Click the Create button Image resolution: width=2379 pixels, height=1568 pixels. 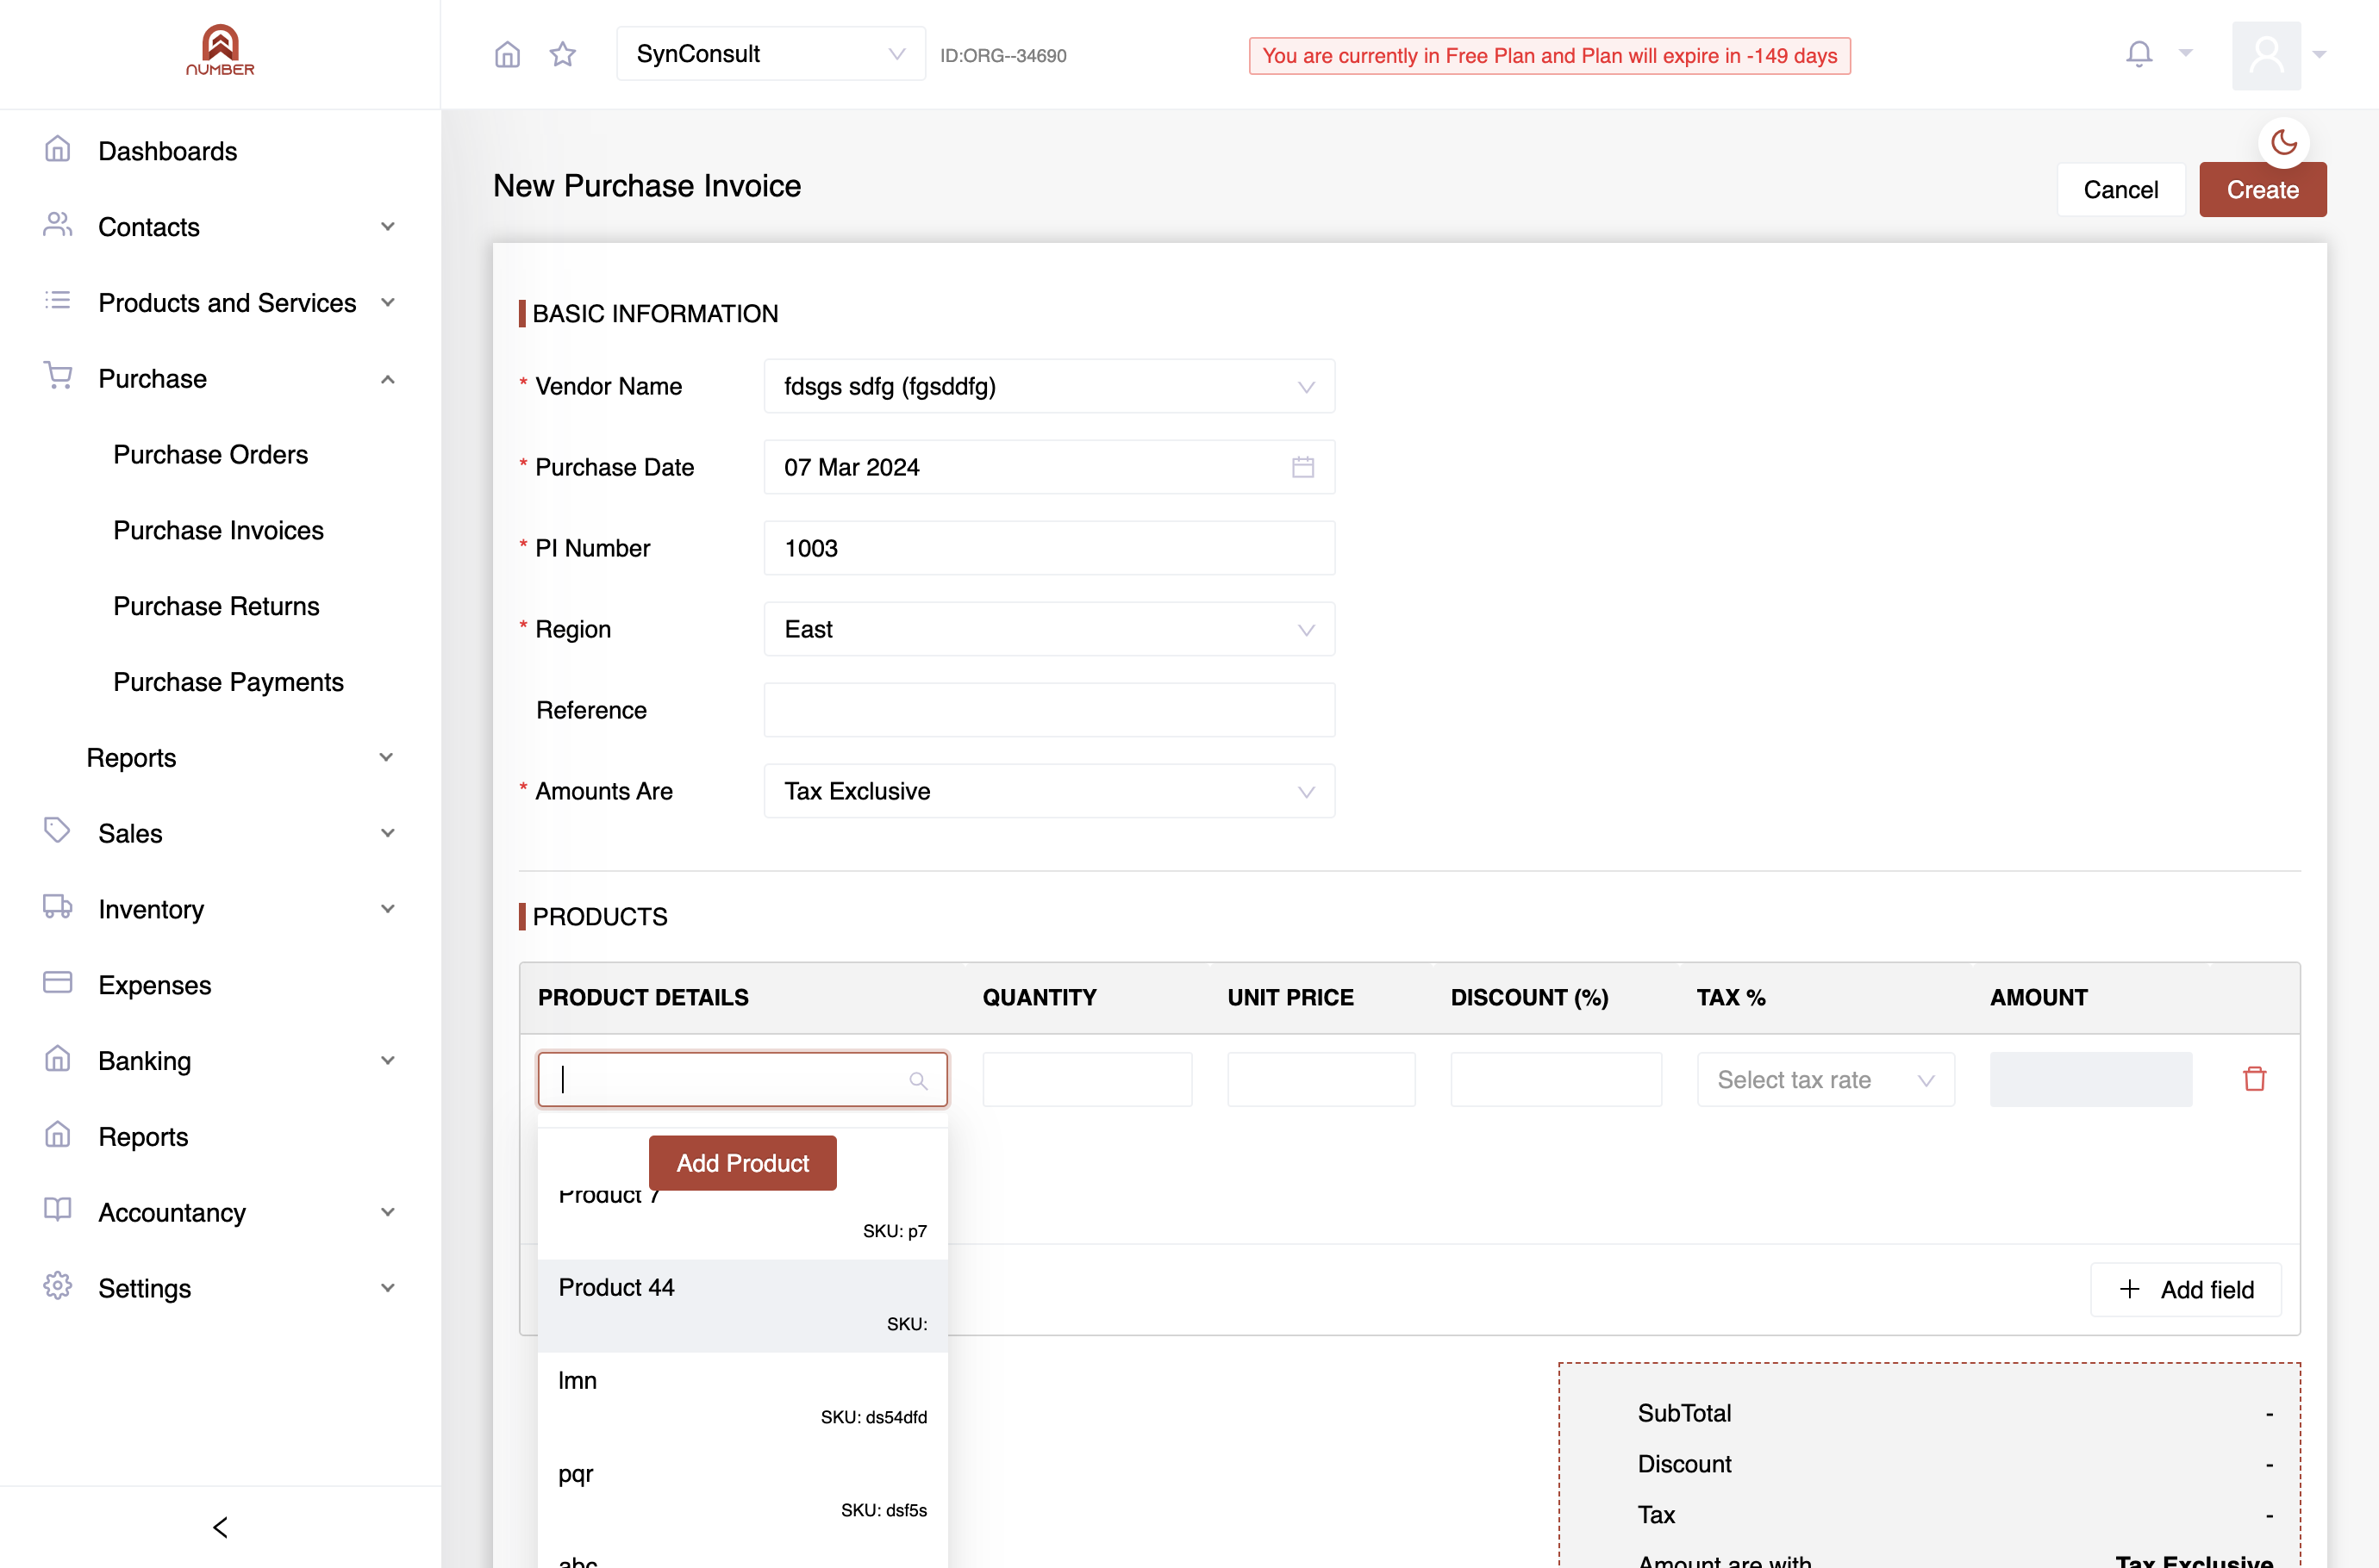(x=2262, y=190)
